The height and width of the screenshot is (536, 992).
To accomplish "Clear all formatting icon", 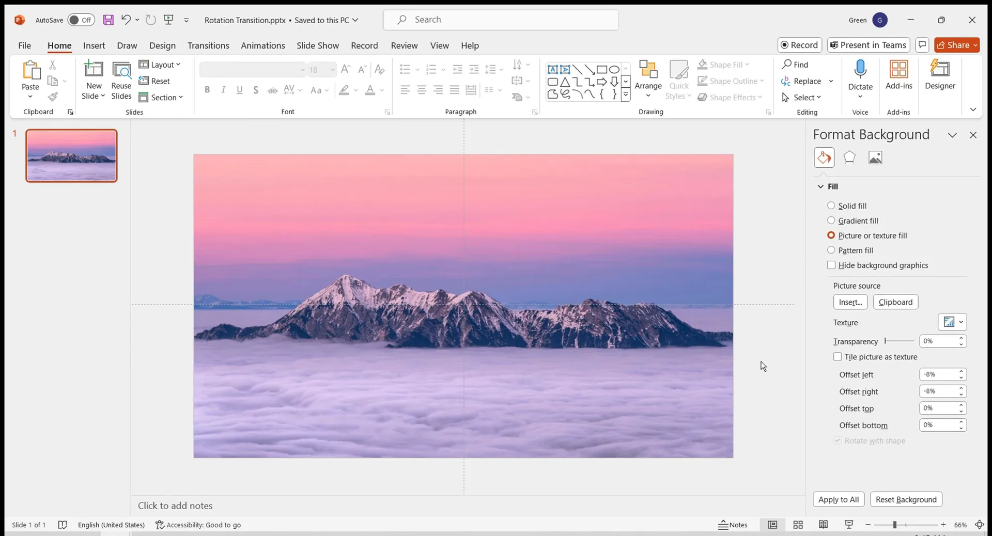I will click(379, 69).
